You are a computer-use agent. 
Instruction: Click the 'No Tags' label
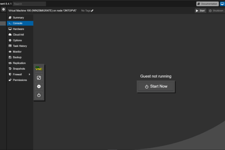pyautogui.click(x=86, y=11)
